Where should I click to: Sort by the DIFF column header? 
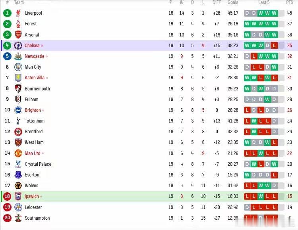(x=217, y=2)
